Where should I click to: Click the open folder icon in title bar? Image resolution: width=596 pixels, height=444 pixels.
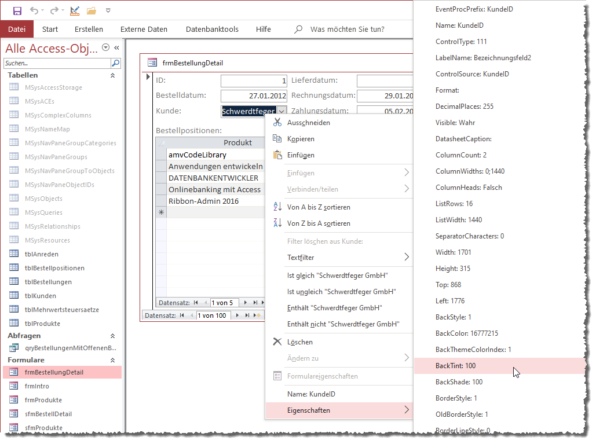point(91,10)
